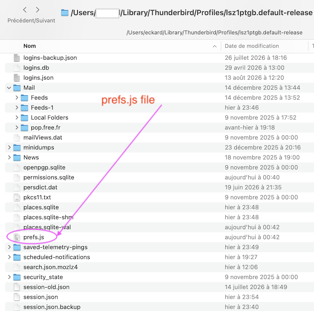Select the permissions.sqlite file name

point(49,177)
